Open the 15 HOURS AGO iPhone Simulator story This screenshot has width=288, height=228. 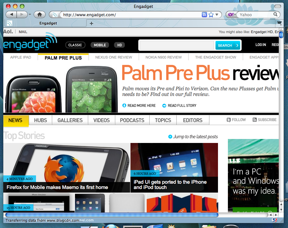(39, 203)
